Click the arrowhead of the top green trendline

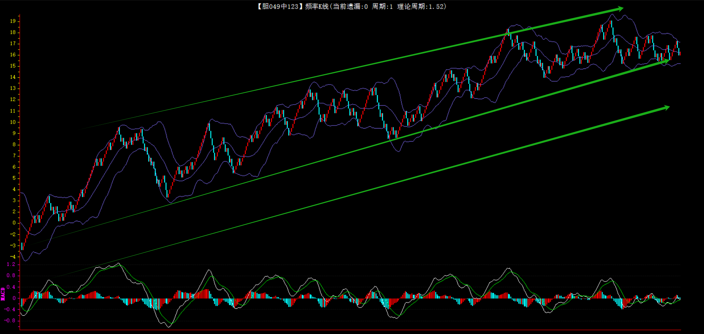click(x=619, y=9)
